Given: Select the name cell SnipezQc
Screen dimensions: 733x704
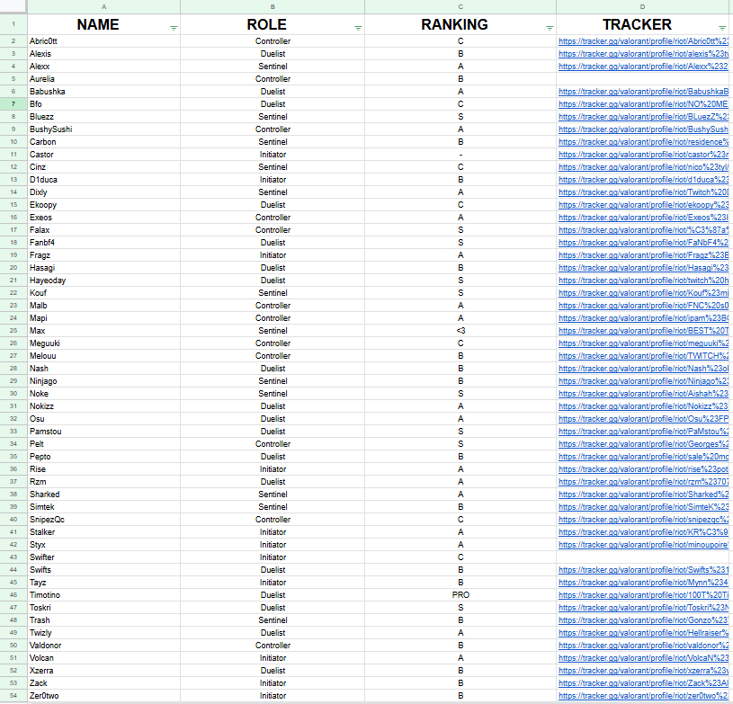Looking at the screenshot, I should pyautogui.click(x=103, y=520).
